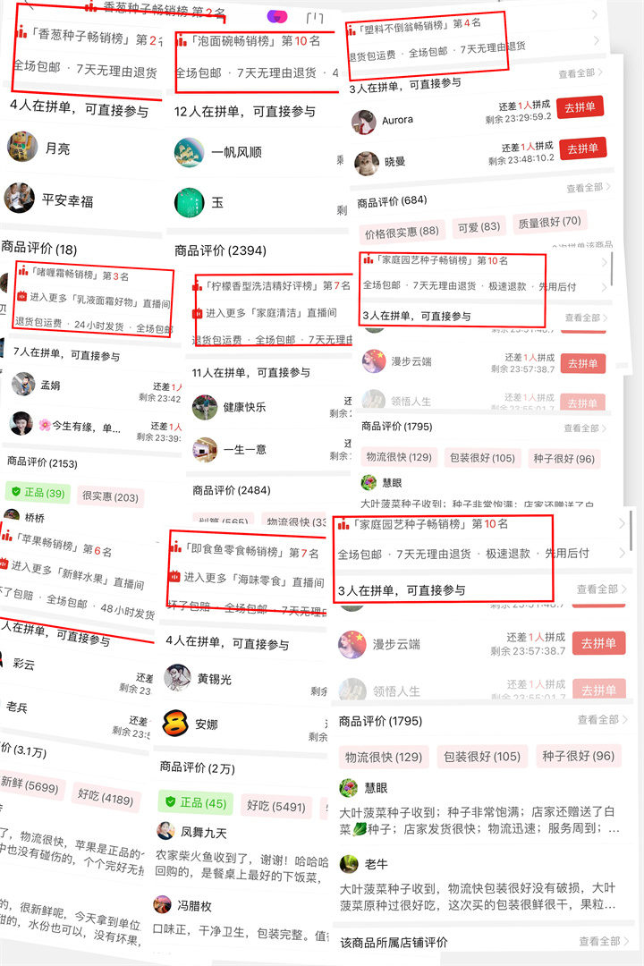Open 晓曼's cat avatar
644x966 pixels.
(x=367, y=164)
